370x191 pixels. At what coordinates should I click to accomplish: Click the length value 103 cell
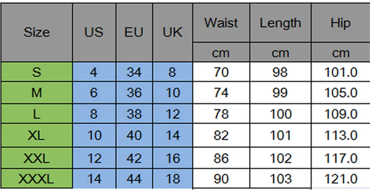coord(280,179)
